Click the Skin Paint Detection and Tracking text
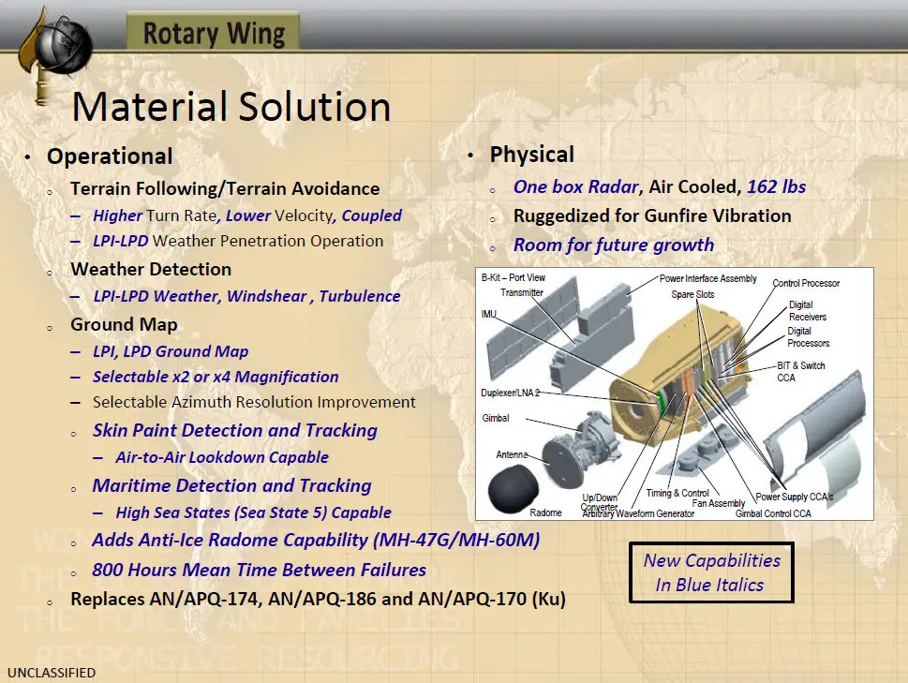Image resolution: width=908 pixels, height=683 pixels. (x=234, y=430)
